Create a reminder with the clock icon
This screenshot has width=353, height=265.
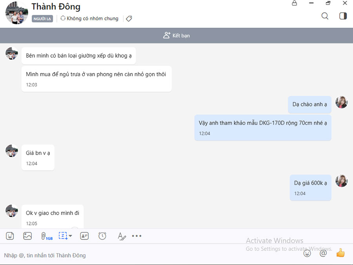click(102, 236)
